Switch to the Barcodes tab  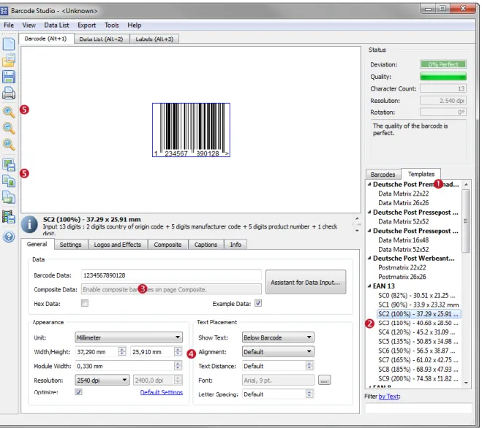383,175
